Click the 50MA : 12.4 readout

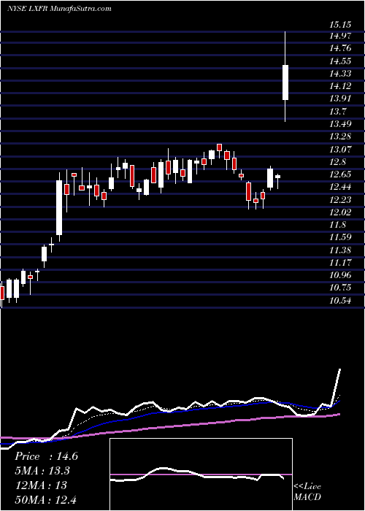coord(45,499)
